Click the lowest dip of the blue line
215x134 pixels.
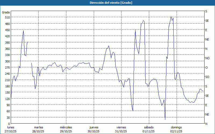[165, 120]
